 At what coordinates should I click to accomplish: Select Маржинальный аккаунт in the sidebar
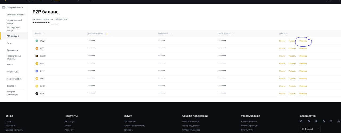point(14,22)
